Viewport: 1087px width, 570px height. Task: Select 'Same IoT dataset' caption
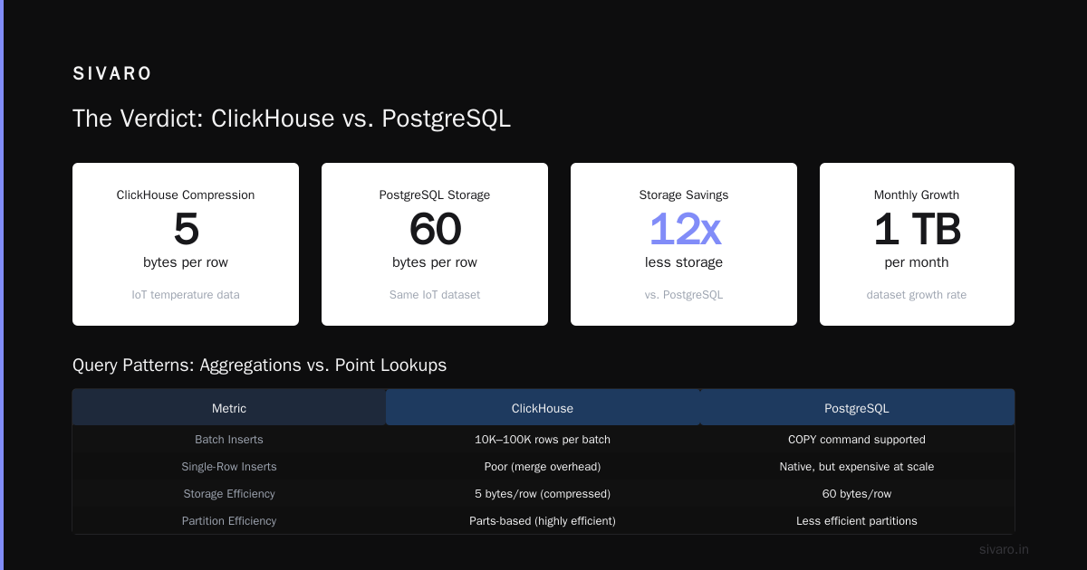coord(435,295)
